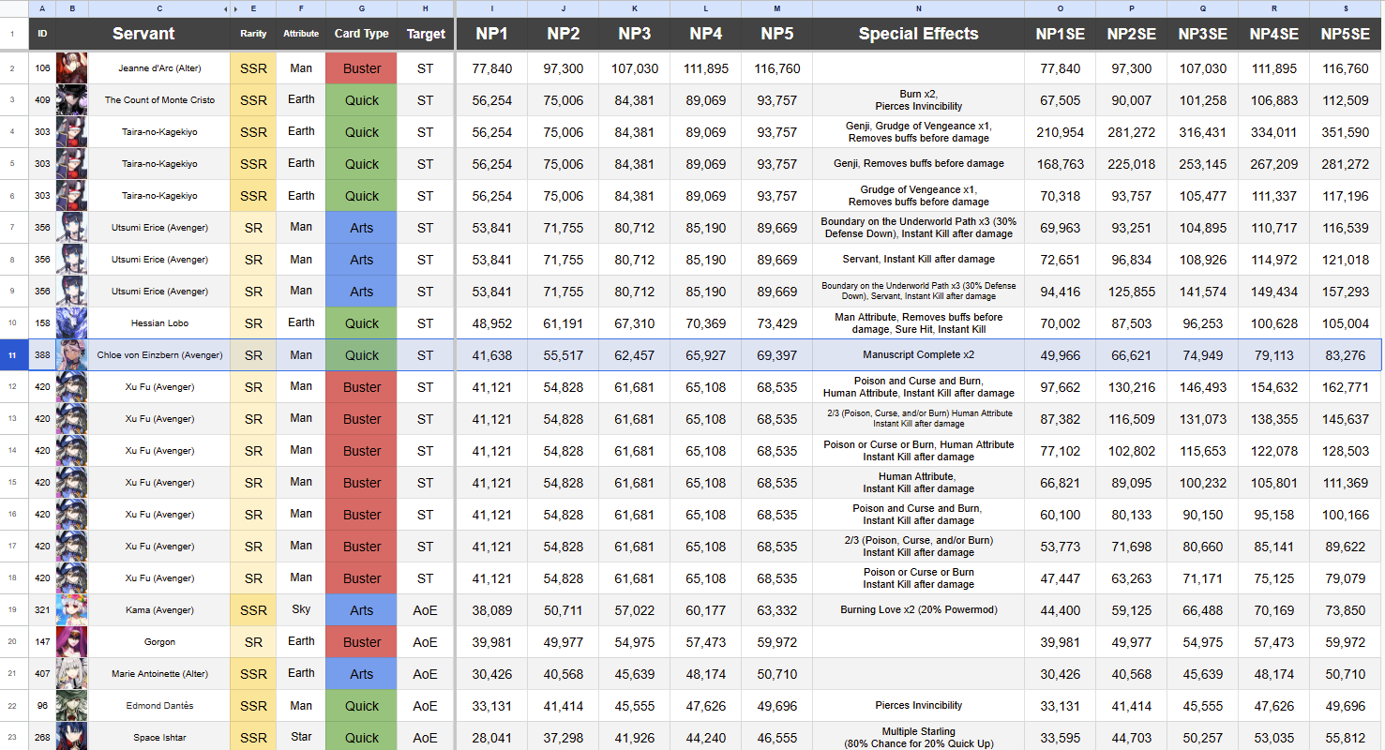This screenshot has height=750, width=1385.
Task: Select the NP3 header cell
Action: click(x=634, y=35)
